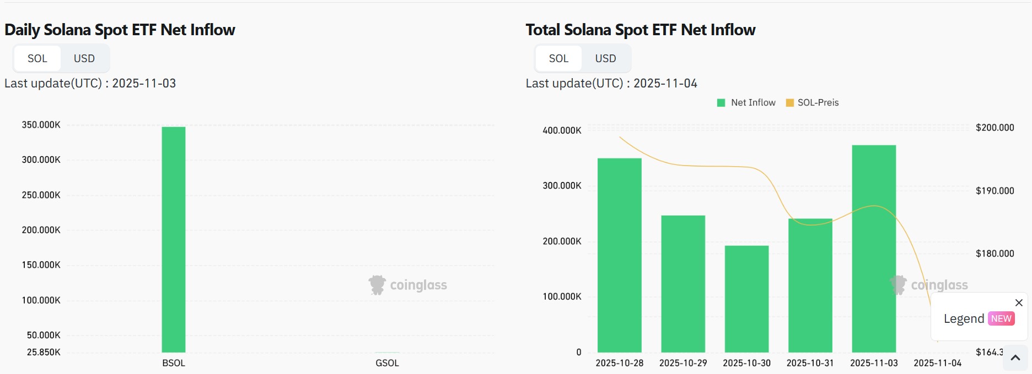Switch the Daily chart to USD
Screen dimensions: 1032x374
[x=84, y=58]
